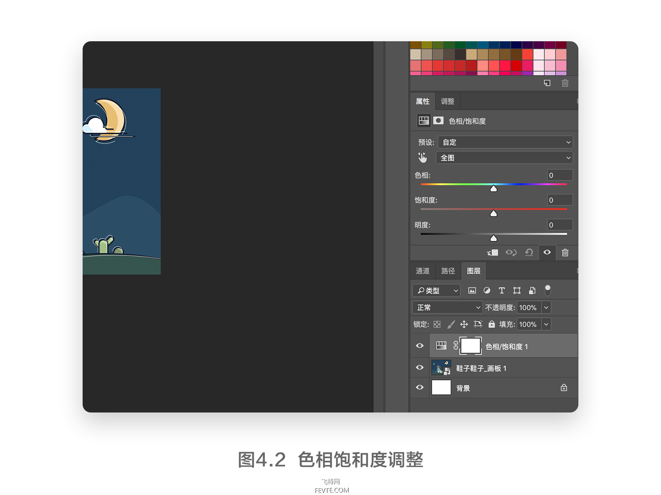Lock transparent pixels checkerboard icon
Image resolution: width=661 pixels, height=495 pixels.
(x=437, y=324)
